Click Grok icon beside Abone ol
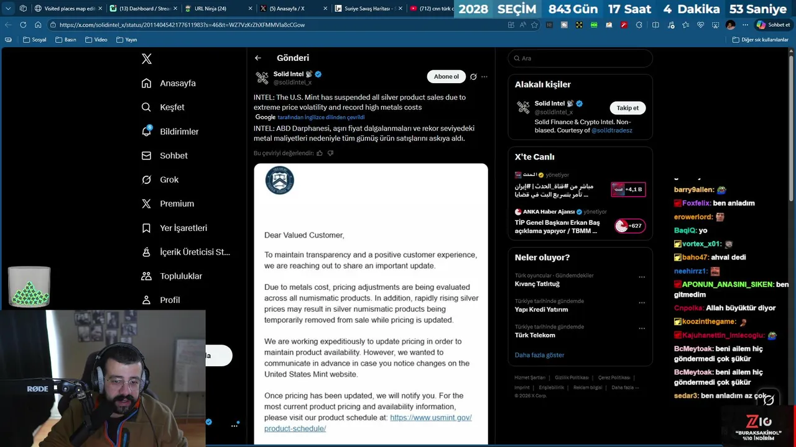This screenshot has width=796, height=447. click(x=473, y=77)
